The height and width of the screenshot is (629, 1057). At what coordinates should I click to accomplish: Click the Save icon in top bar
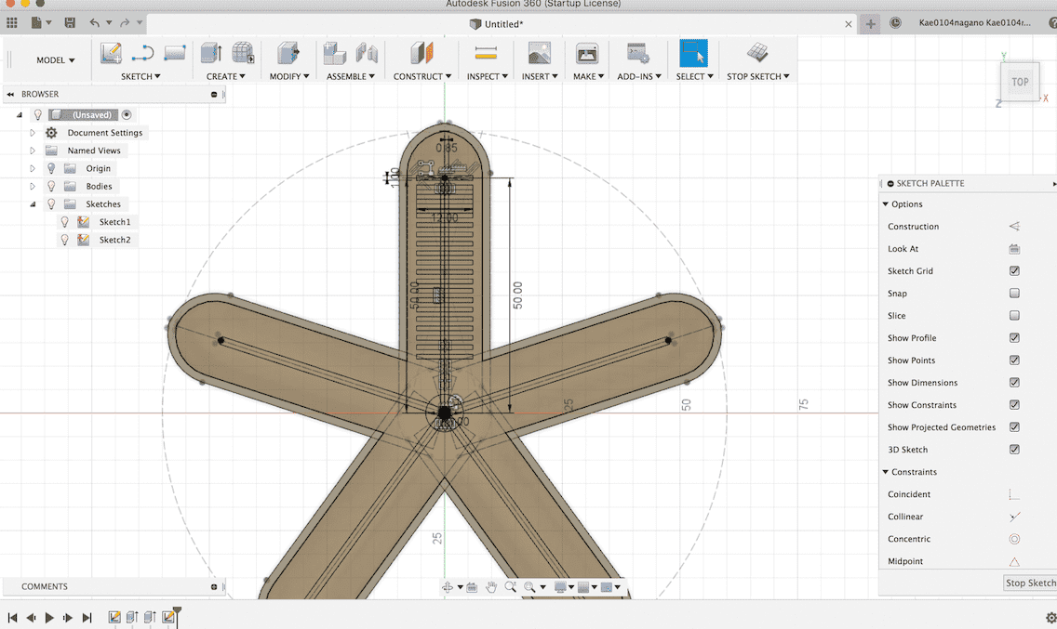point(70,22)
